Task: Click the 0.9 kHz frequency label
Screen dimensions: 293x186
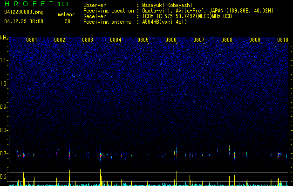Action: [4, 107]
